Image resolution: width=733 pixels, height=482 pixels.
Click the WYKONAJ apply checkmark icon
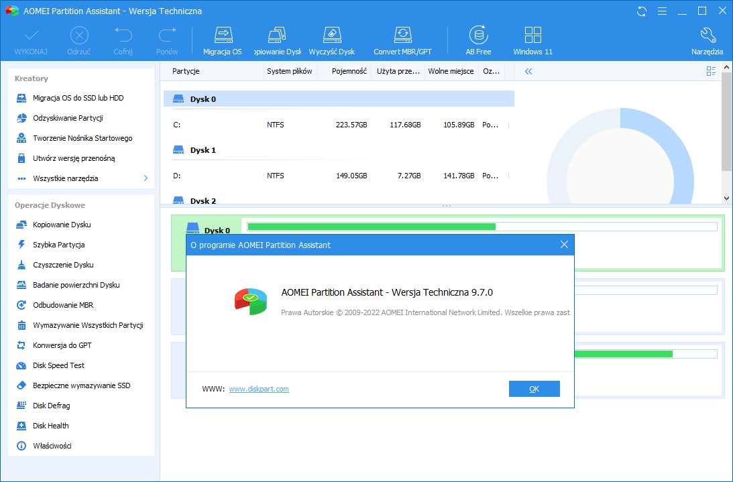pos(32,36)
